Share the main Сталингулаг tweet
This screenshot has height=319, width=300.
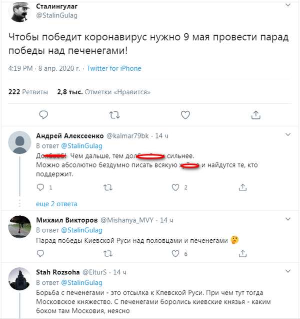coord(255,115)
